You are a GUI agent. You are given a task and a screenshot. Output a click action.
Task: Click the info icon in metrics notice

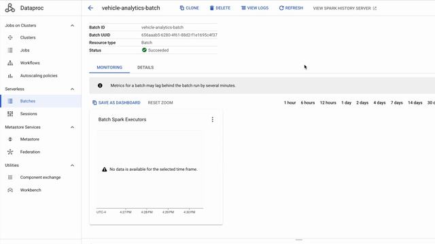(100, 85)
